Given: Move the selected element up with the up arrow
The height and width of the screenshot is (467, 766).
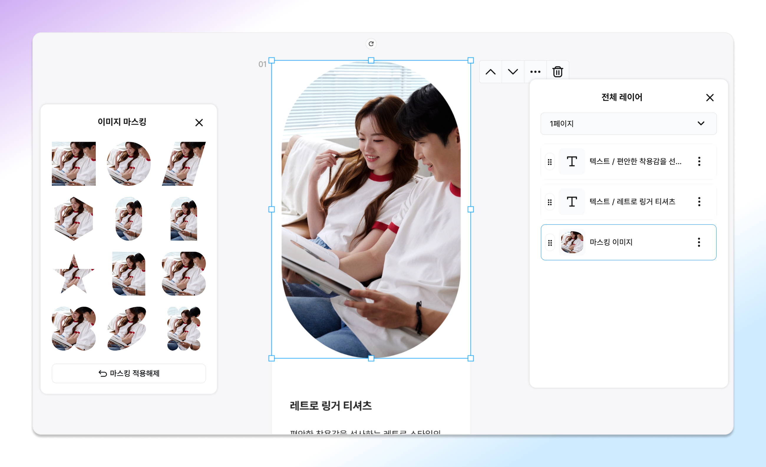Looking at the screenshot, I should tap(491, 72).
